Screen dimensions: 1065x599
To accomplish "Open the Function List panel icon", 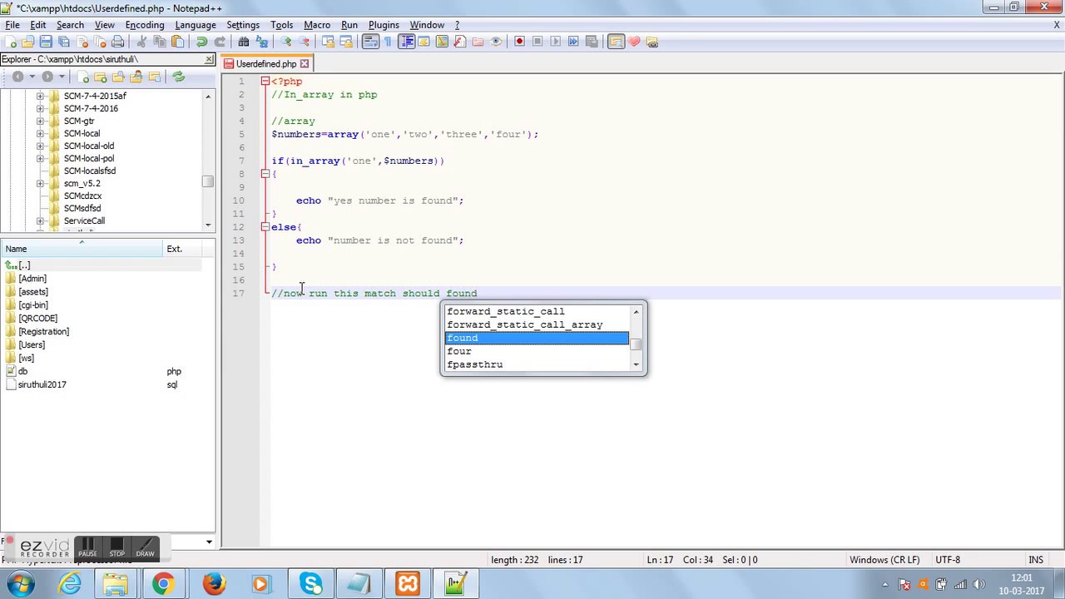I will pyautogui.click(x=460, y=42).
